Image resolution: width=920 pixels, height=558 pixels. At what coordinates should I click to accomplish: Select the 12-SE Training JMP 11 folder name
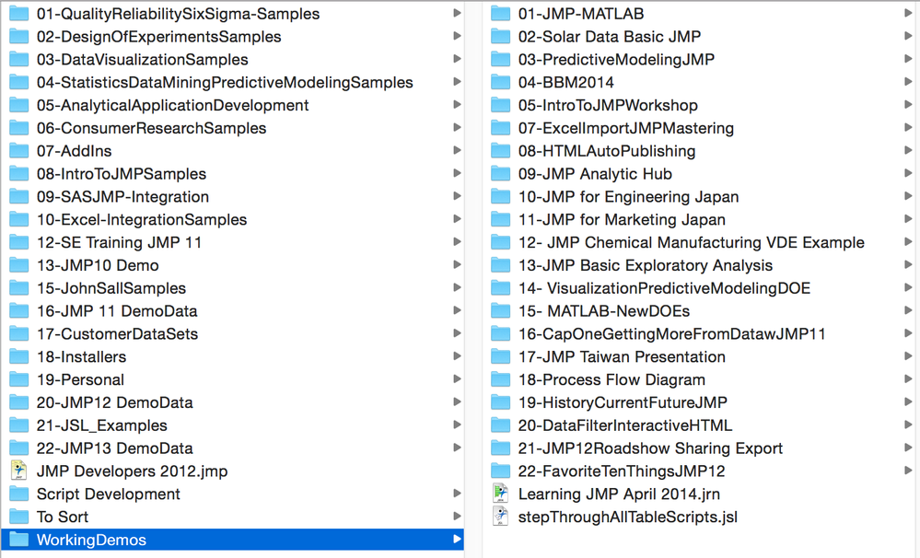(119, 242)
